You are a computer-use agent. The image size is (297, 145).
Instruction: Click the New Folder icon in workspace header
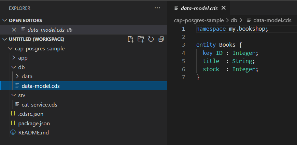coord(141,39)
